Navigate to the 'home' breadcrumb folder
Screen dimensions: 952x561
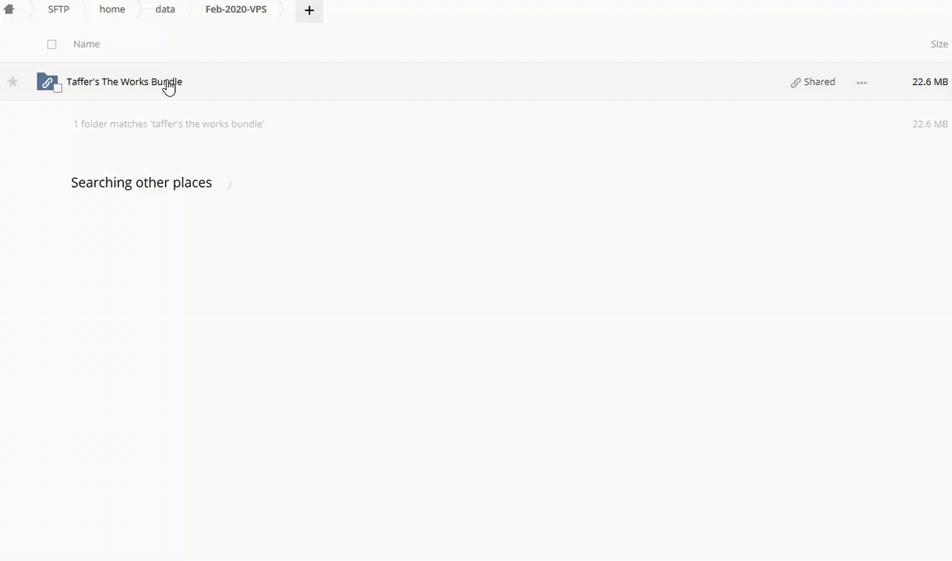[112, 9]
